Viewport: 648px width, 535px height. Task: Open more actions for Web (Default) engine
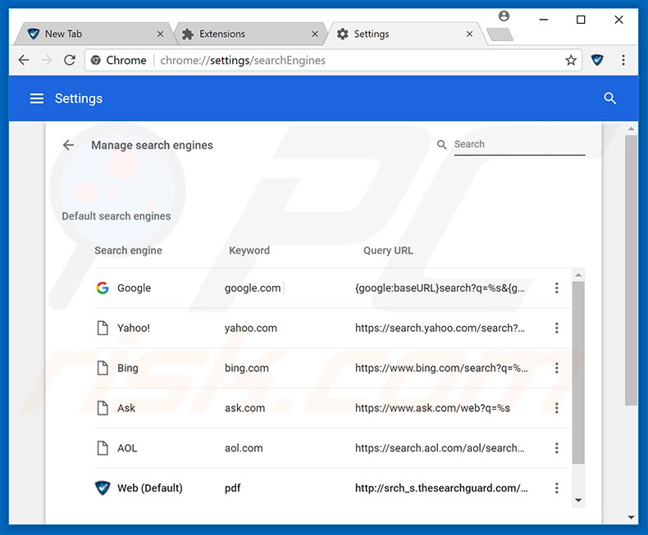(557, 488)
